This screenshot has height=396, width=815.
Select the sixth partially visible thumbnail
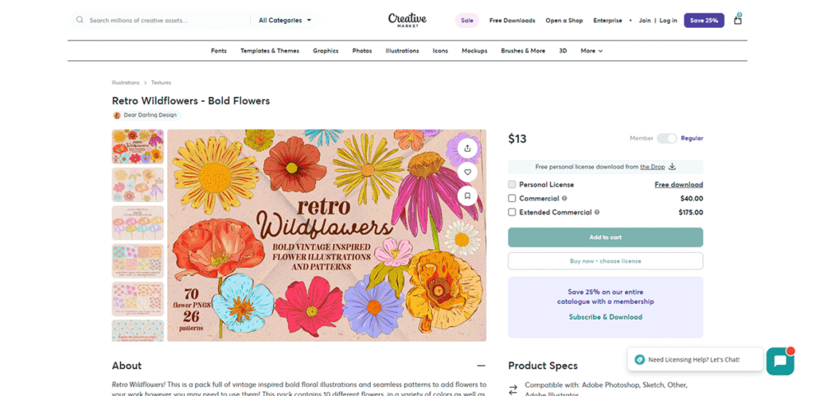138,331
